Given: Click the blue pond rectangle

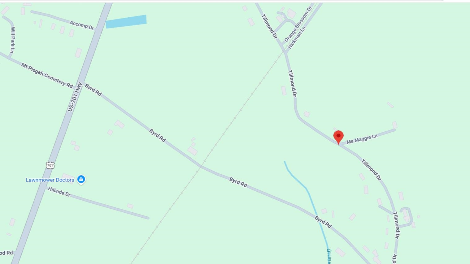Looking at the screenshot, I should pyautogui.click(x=126, y=22).
